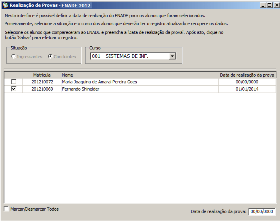Click Data de realização da prova column header
280x221 pixels.
click(247, 75)
